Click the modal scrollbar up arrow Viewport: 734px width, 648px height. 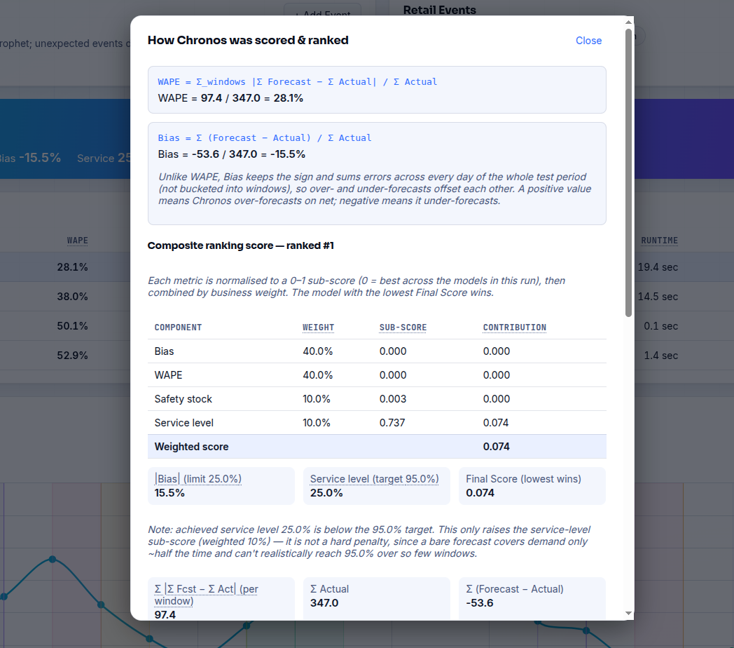(629, 22)
